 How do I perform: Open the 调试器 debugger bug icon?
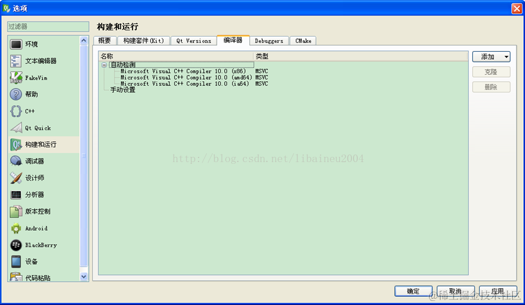pos(16,162)
